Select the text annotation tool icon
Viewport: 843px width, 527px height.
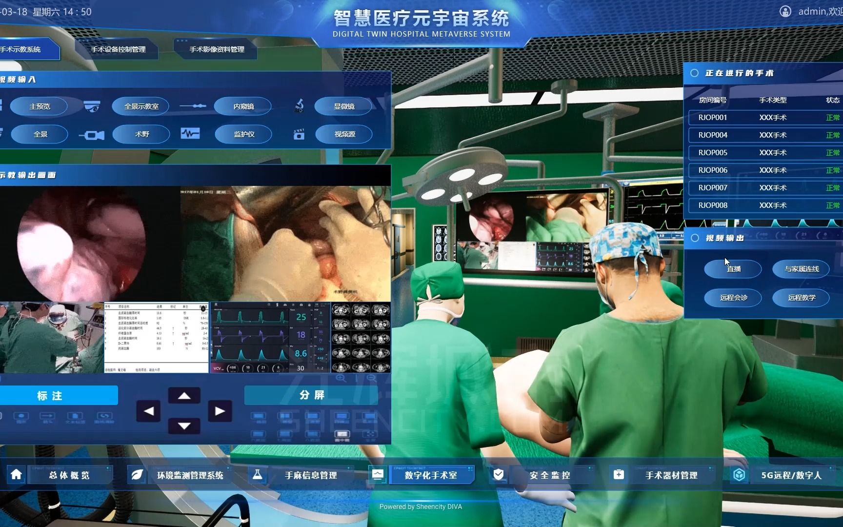pos(75,415)
